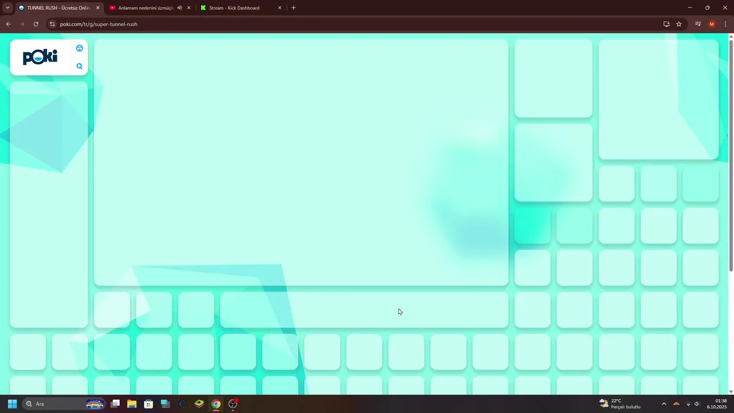
Task: Click the page vertical scrollbar thumb
Action: pos(731,155)
